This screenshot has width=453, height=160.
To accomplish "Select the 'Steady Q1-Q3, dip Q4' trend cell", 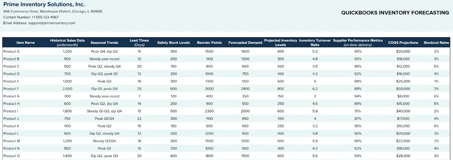I will 104,111.
